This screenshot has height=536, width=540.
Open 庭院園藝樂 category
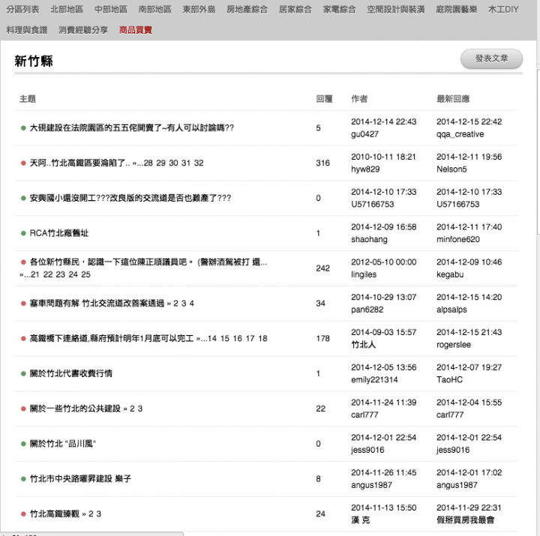(457, 9)
